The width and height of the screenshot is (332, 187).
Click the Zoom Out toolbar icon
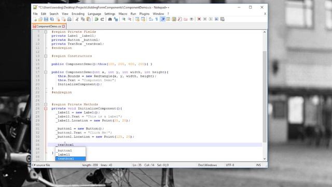tap(130, 19)
